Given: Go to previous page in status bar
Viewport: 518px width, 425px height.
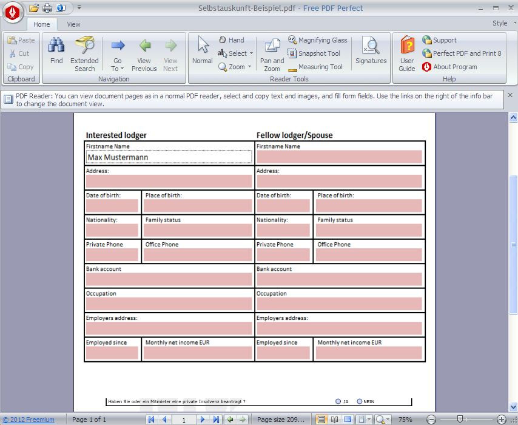Looking at the screenshot, I should [x=164, y=420].
